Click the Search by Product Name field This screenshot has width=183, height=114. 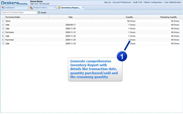19,12
